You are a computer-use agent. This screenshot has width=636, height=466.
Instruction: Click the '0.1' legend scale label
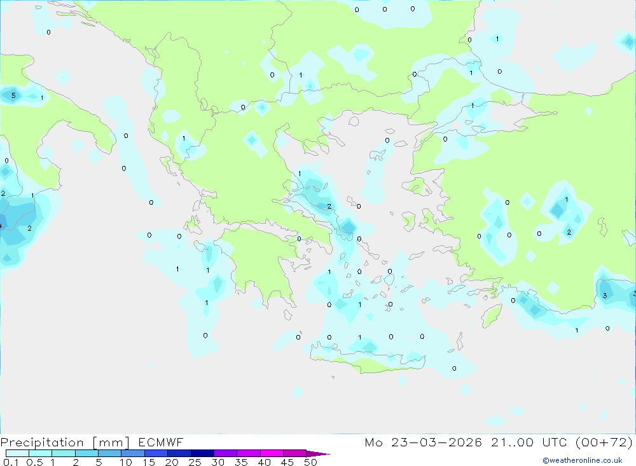pyautogui.click(x=11, y=462)
